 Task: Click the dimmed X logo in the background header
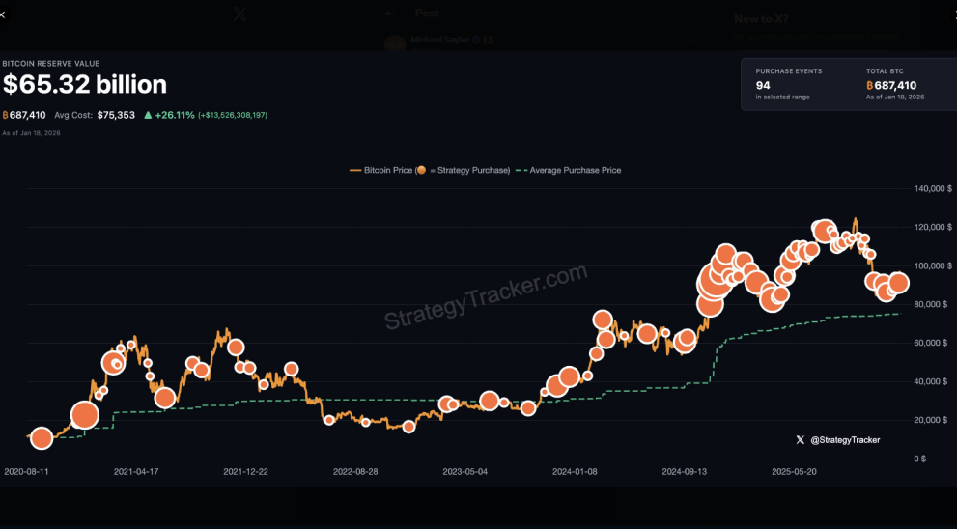(240, 14)
